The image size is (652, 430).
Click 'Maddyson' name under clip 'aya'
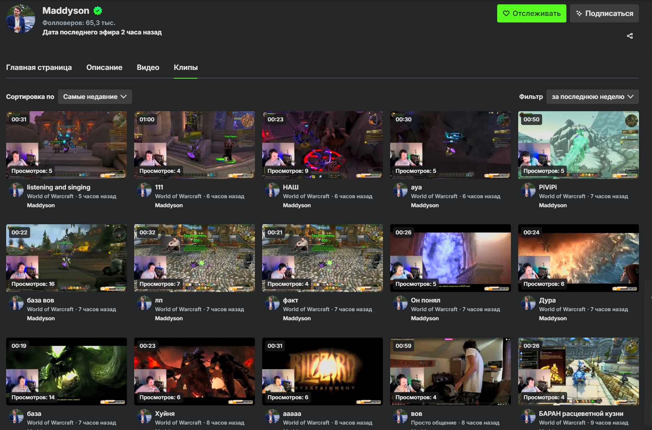tap(425, 205)
